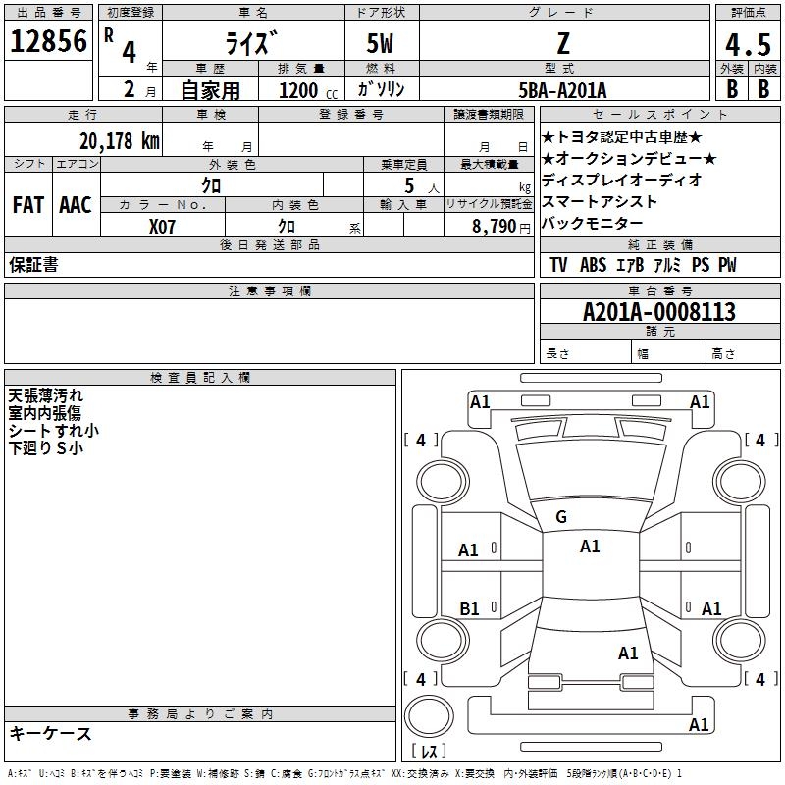Click the キーケース notice text
785x785 pixels.
[x=51, y=733]
